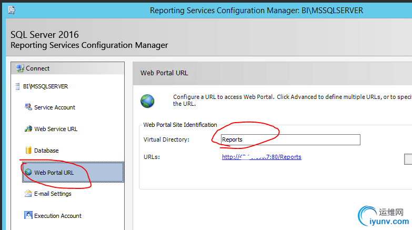Click the Web Portal URL pane heading

[164, 73]
